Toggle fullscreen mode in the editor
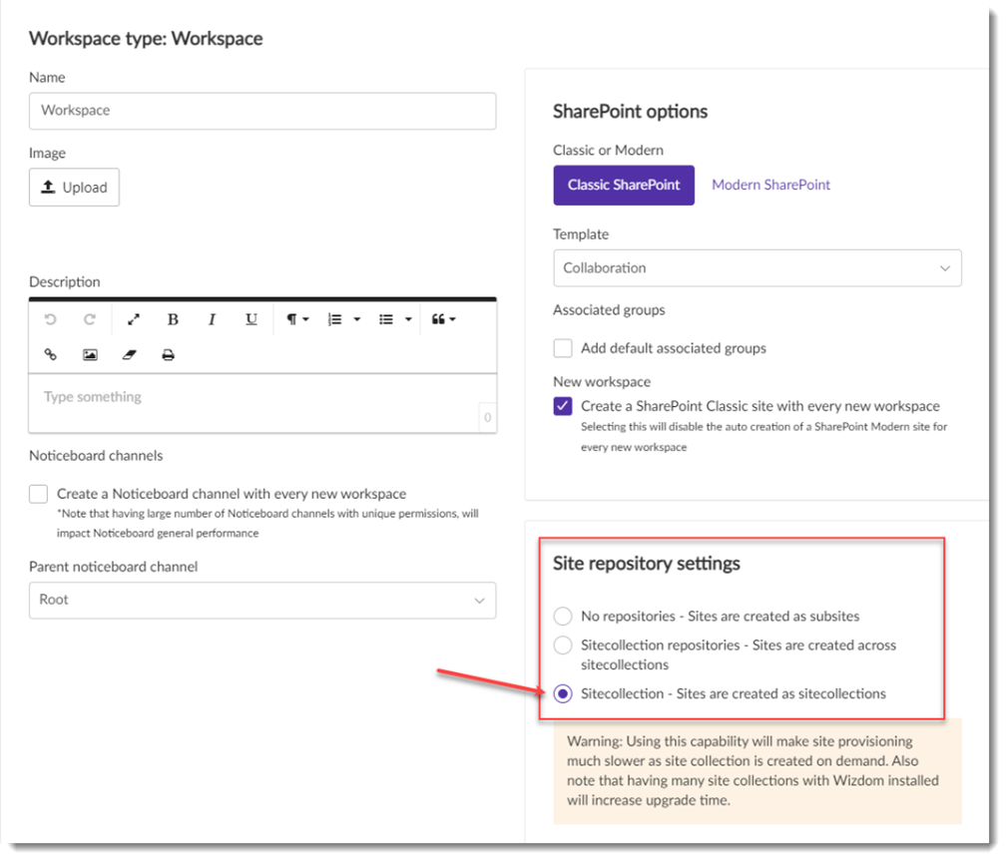Screen dimensions: 1006x860 tap(134, 319)
